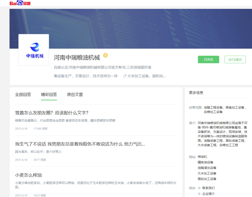Click the answer excerpt starting 小麦分离出胚芽后
The image size is (252, 197).
point(96,185)
